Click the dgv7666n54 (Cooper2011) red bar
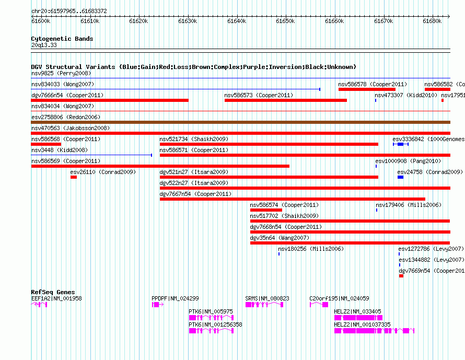 click(110, 100)
